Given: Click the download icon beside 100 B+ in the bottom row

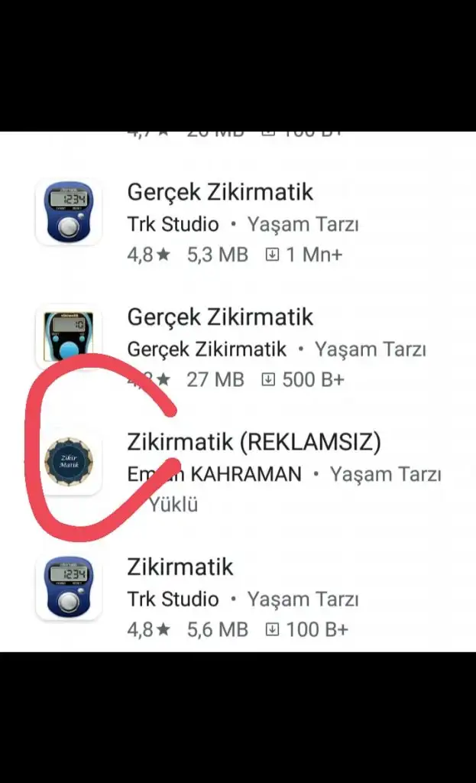Looking at the screenshot, I should [x=272, y=630].
